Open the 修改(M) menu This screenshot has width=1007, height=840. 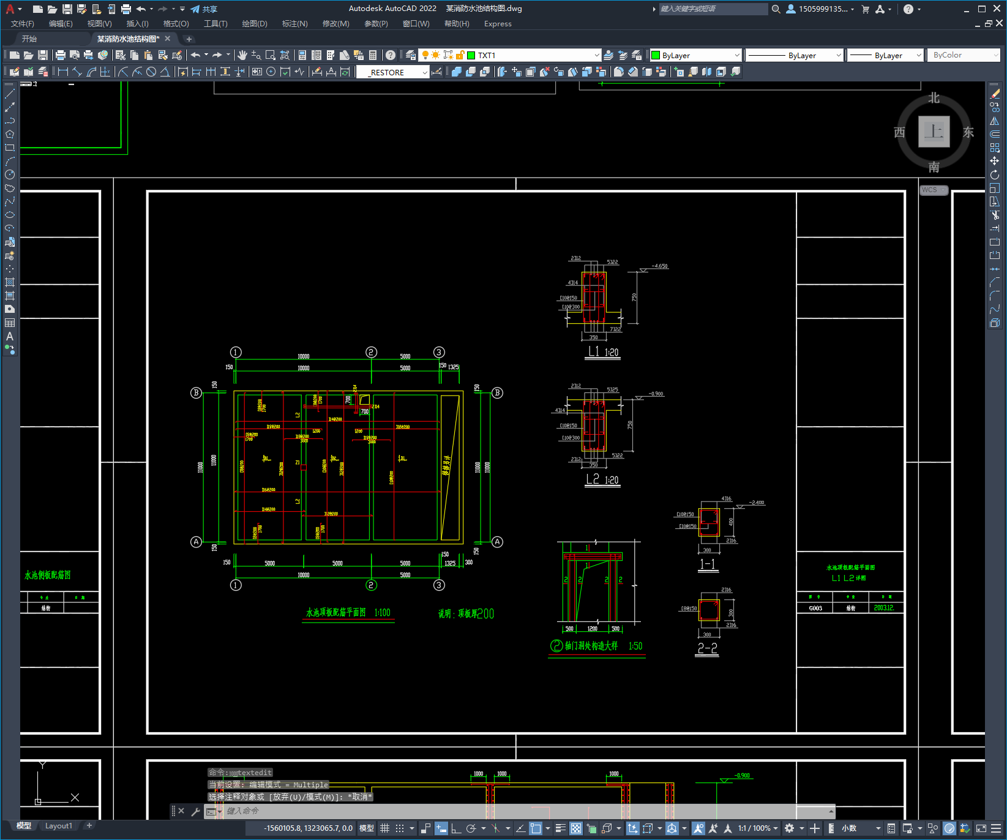point(335,24)
